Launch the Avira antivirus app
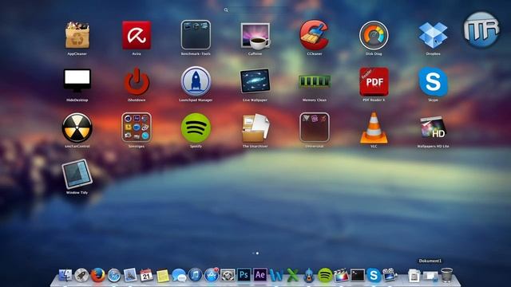 (137, 35)
